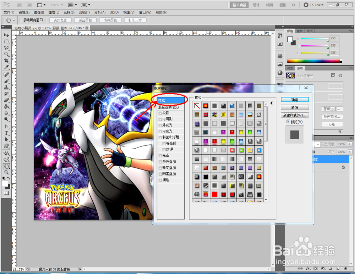Select the Eyedropper tool
Viewport: 355px width, 274px height.
[6, 67]
